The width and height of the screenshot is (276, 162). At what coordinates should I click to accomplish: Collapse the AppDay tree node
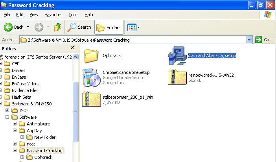(15, 131)
